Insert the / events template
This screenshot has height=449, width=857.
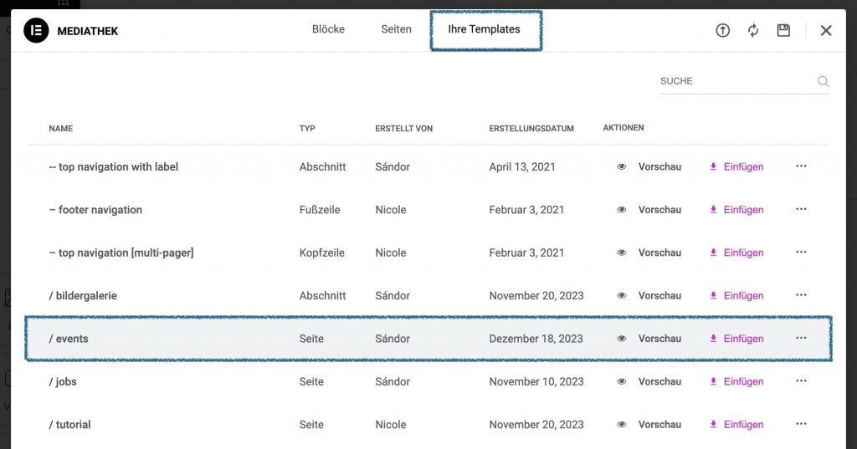point(736,339)
